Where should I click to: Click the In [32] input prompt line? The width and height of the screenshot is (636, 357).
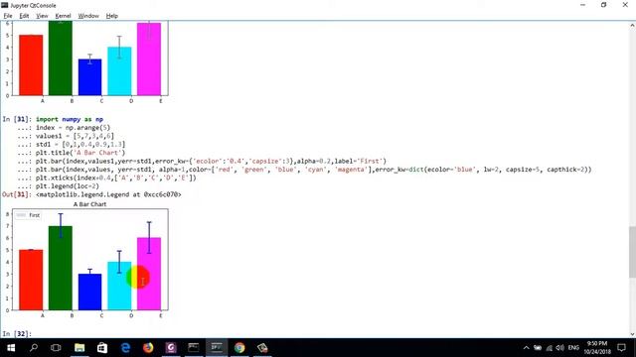click(16, 333)
